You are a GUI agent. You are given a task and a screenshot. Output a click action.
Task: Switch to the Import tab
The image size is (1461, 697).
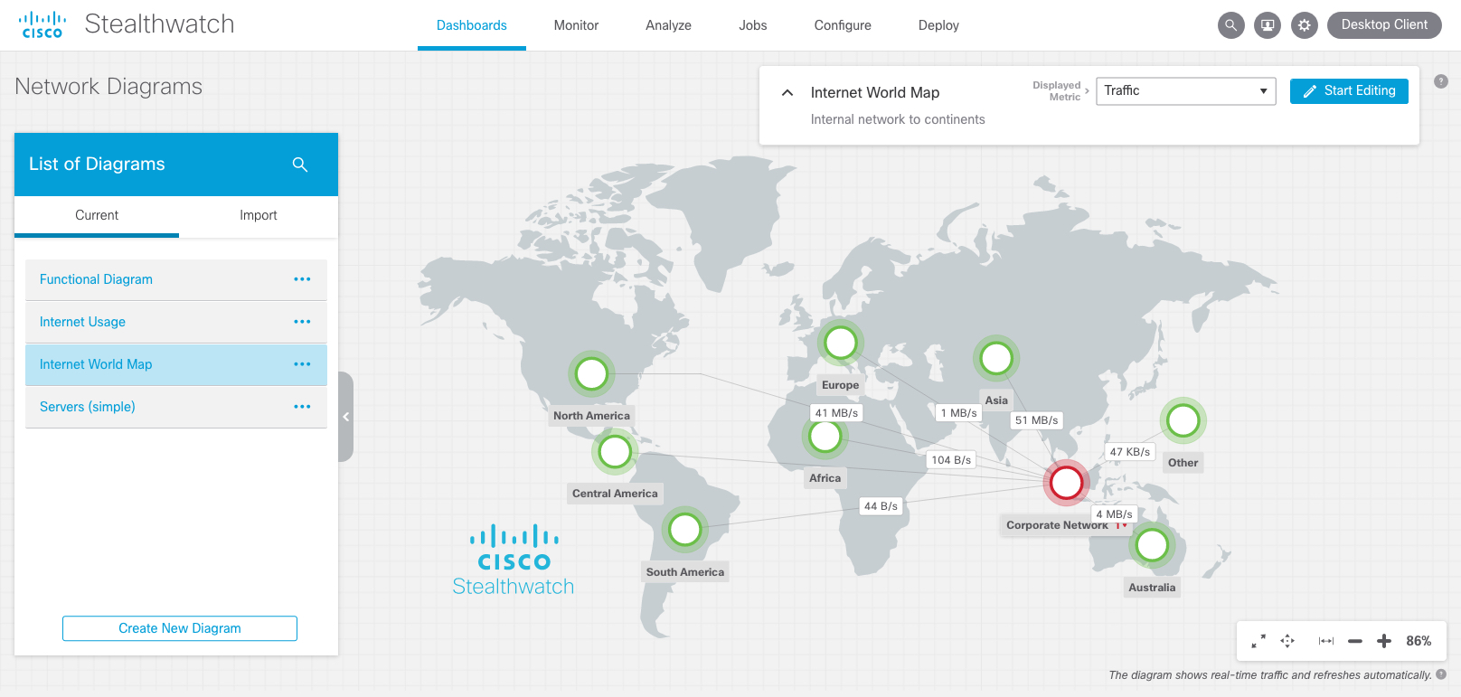(x=258, y=215)
